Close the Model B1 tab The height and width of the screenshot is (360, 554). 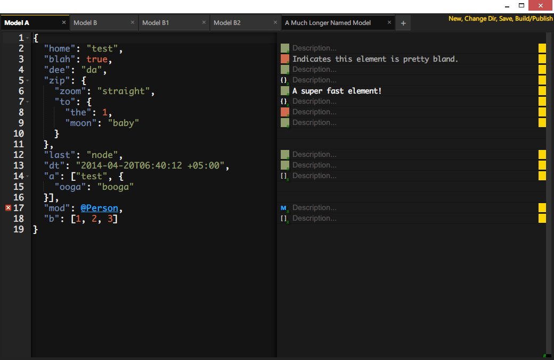[204, 22]
